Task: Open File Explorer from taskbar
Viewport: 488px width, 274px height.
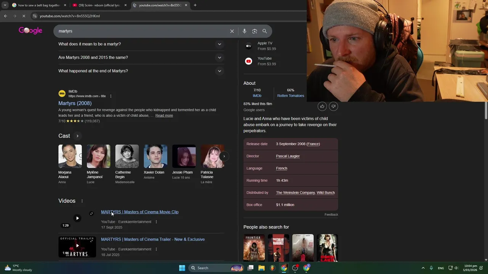Action: pos(262,268)
